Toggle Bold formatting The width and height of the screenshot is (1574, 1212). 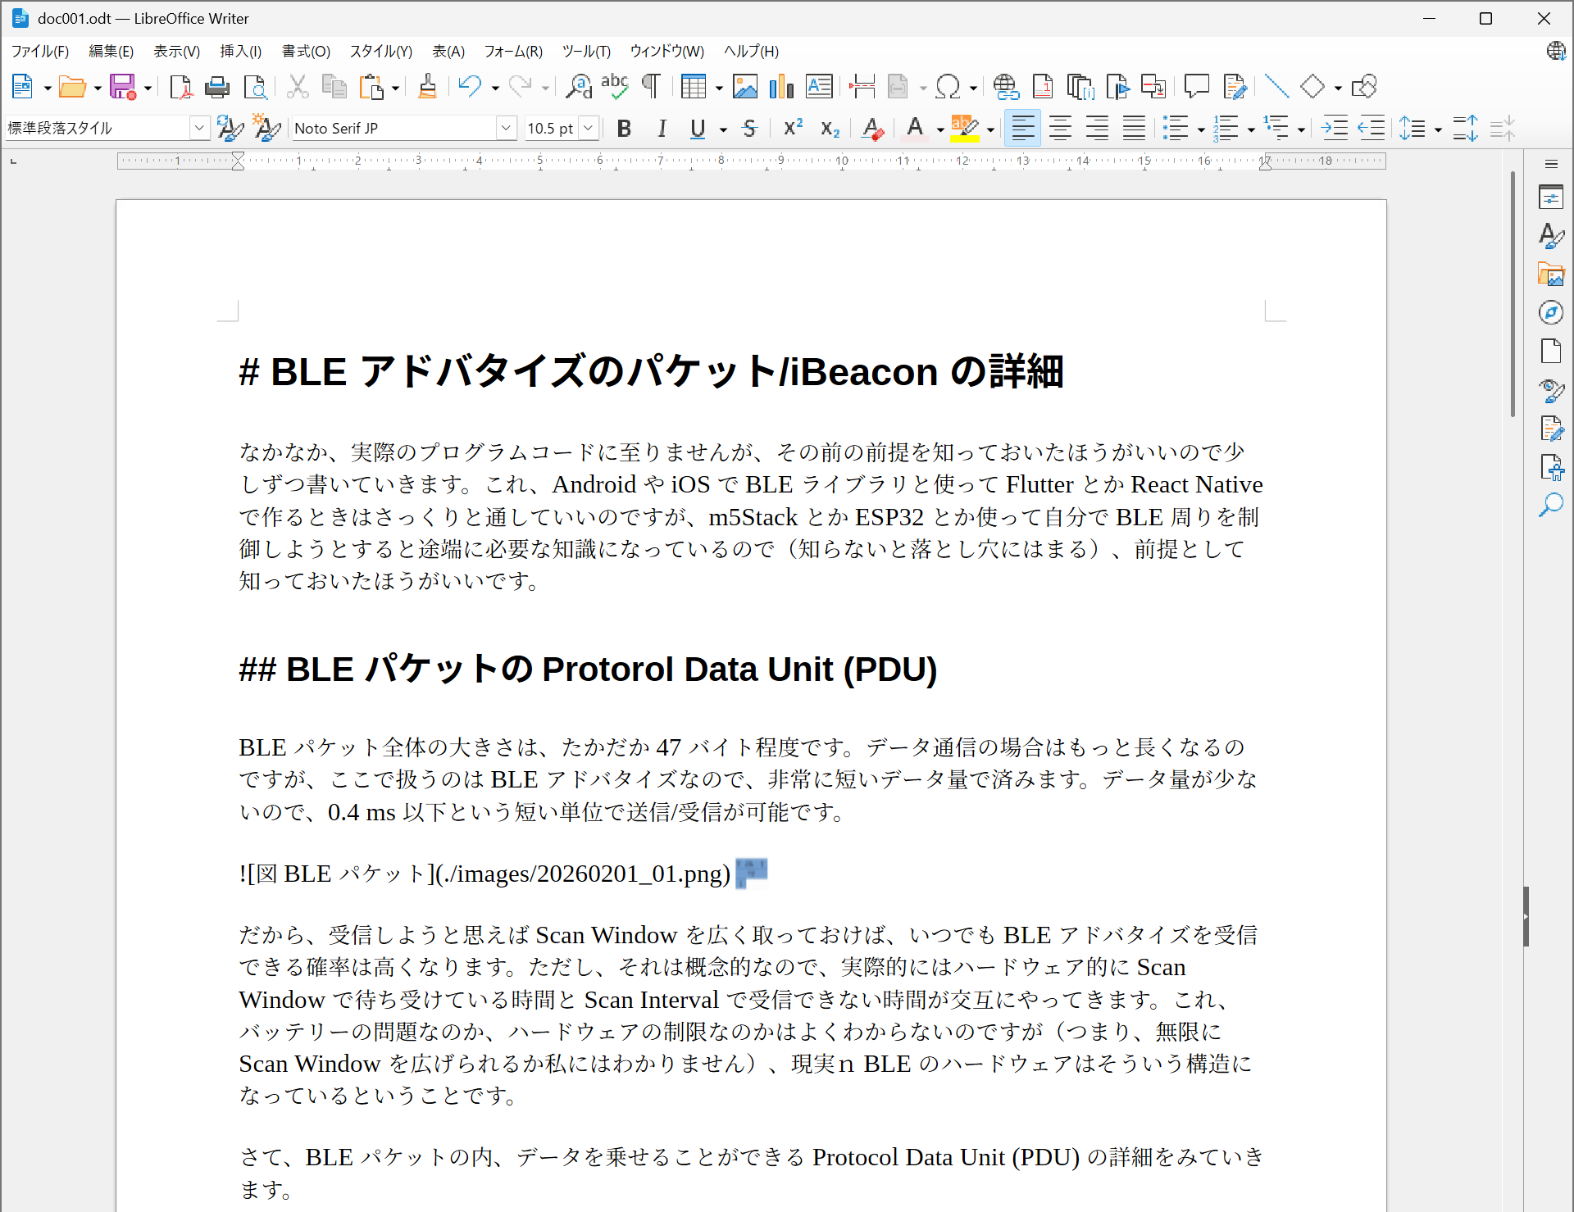click(x=624, y=129)
